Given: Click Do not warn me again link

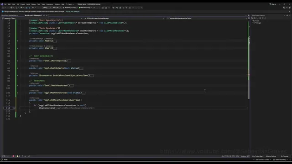Looking at the screenshot, I should pyautogui.click(x=73, y=11).
